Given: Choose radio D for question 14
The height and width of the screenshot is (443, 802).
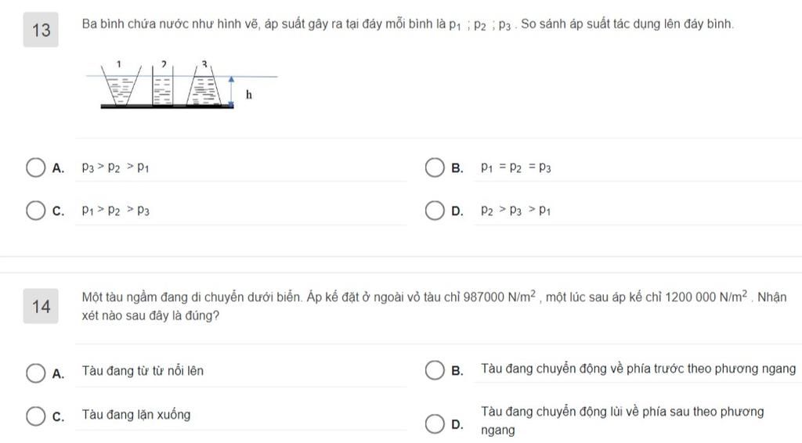Looking at the screenshot, I should [x=434, y=423].
